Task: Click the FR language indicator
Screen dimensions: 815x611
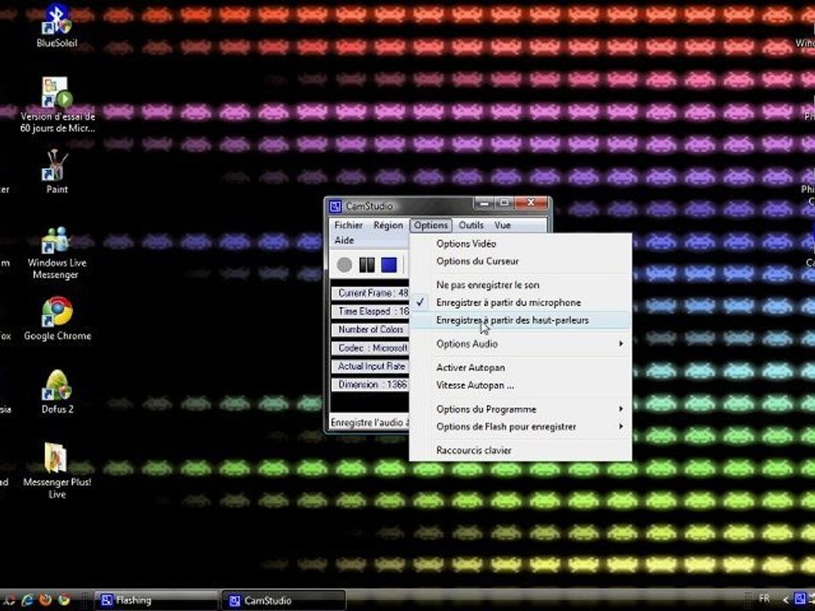Action: coord(764,598)
